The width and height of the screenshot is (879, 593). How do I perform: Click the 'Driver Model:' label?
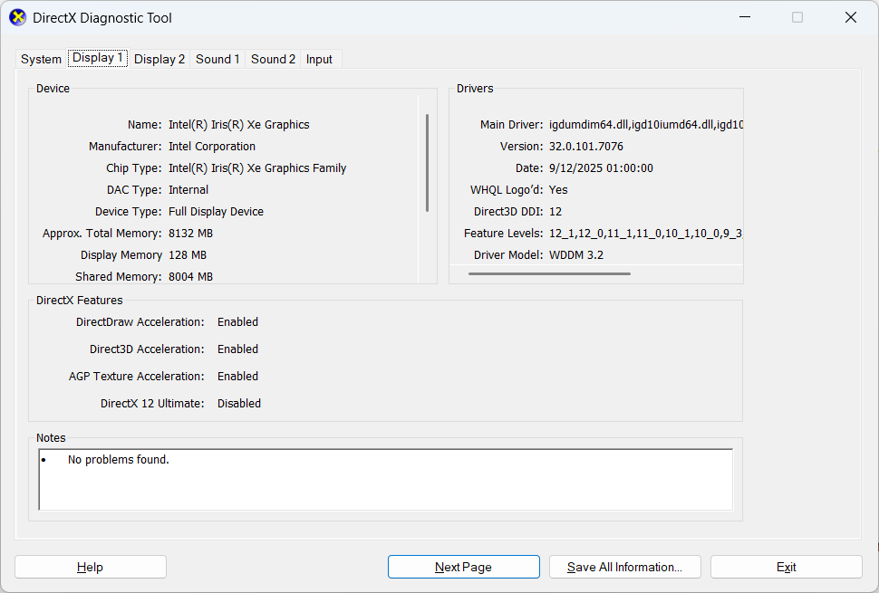pos(508,254)
